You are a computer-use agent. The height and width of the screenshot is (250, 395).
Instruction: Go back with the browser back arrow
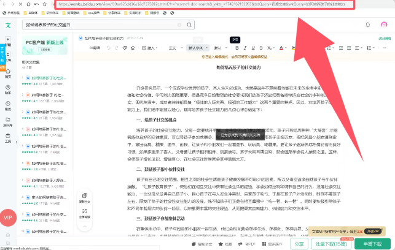pos(4,4)
